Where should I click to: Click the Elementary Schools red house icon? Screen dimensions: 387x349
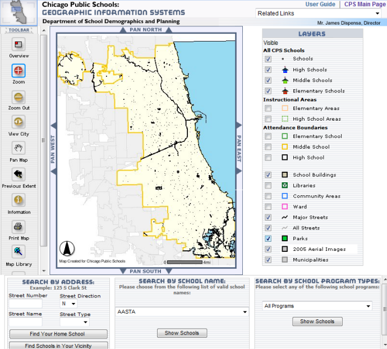click(x=285, y=91)
